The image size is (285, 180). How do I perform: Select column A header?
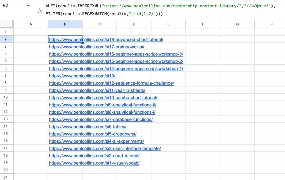[31, 24]
